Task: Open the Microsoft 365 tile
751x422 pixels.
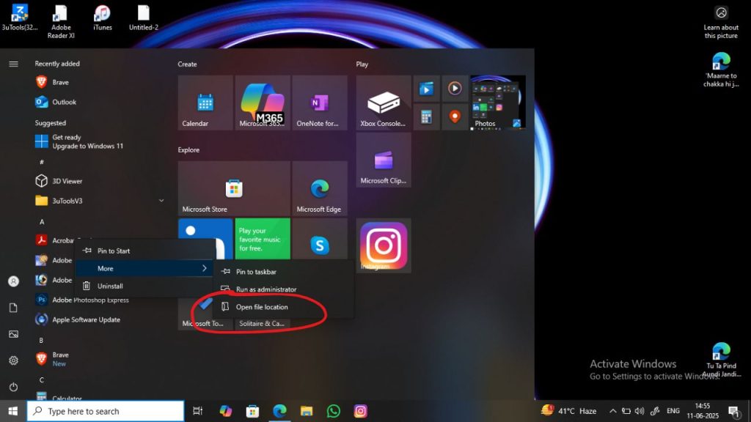Action: point(263,103)
